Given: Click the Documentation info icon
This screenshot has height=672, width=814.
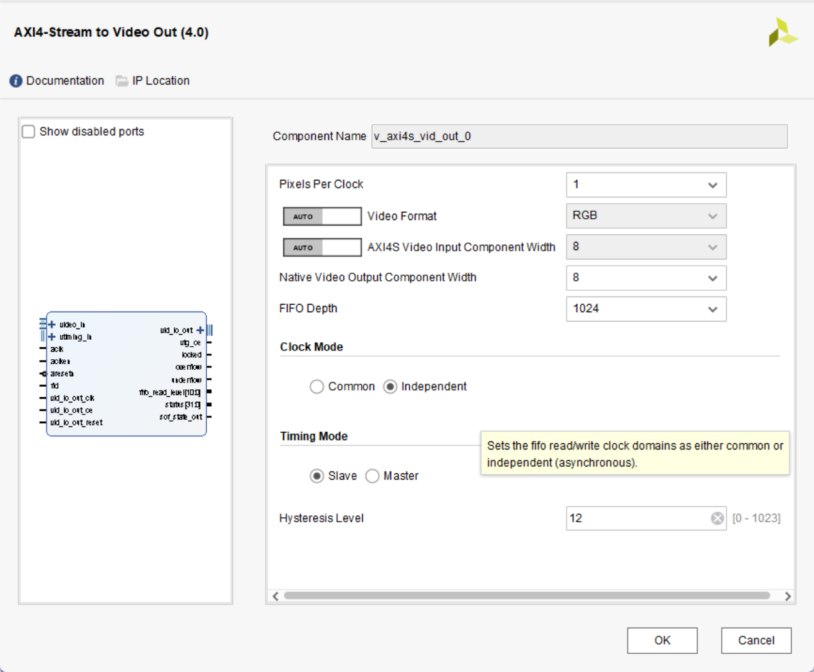Looking at the screenshot, I should 16,81.
